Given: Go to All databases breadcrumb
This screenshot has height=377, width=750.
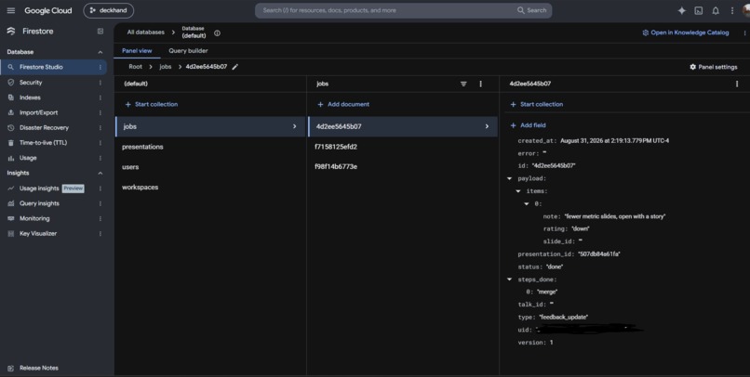Looking at the screenshot, I should [145, 32].
